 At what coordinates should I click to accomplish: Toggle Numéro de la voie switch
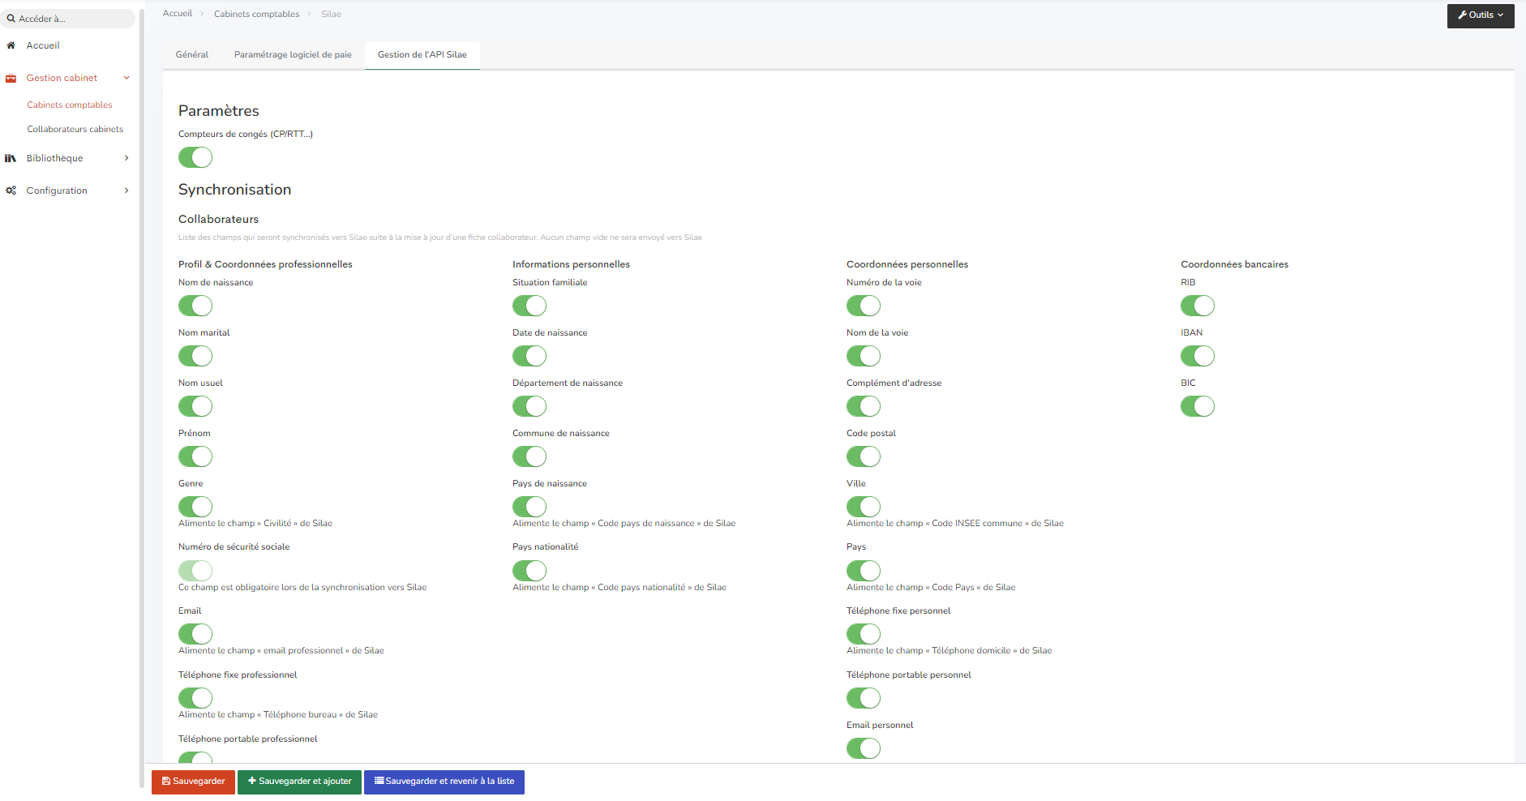pos(864,306)
